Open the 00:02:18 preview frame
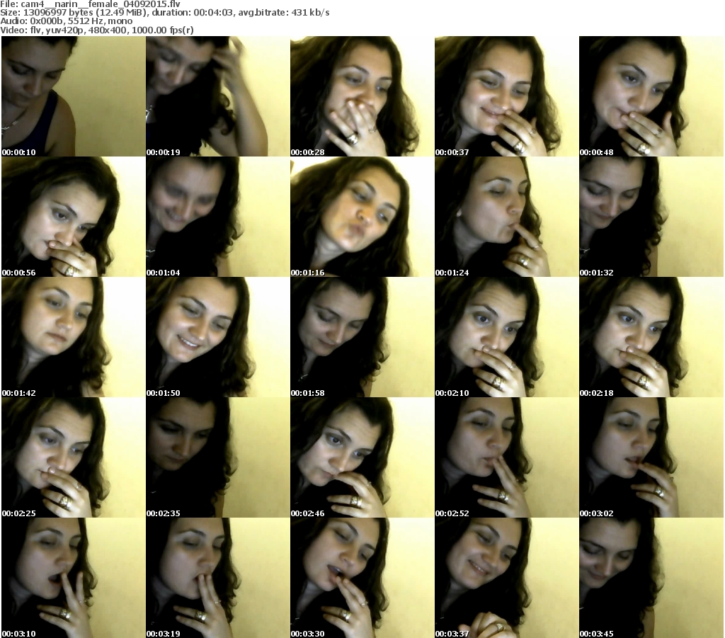This screenshot has width=725, height=638. point(651,337)
